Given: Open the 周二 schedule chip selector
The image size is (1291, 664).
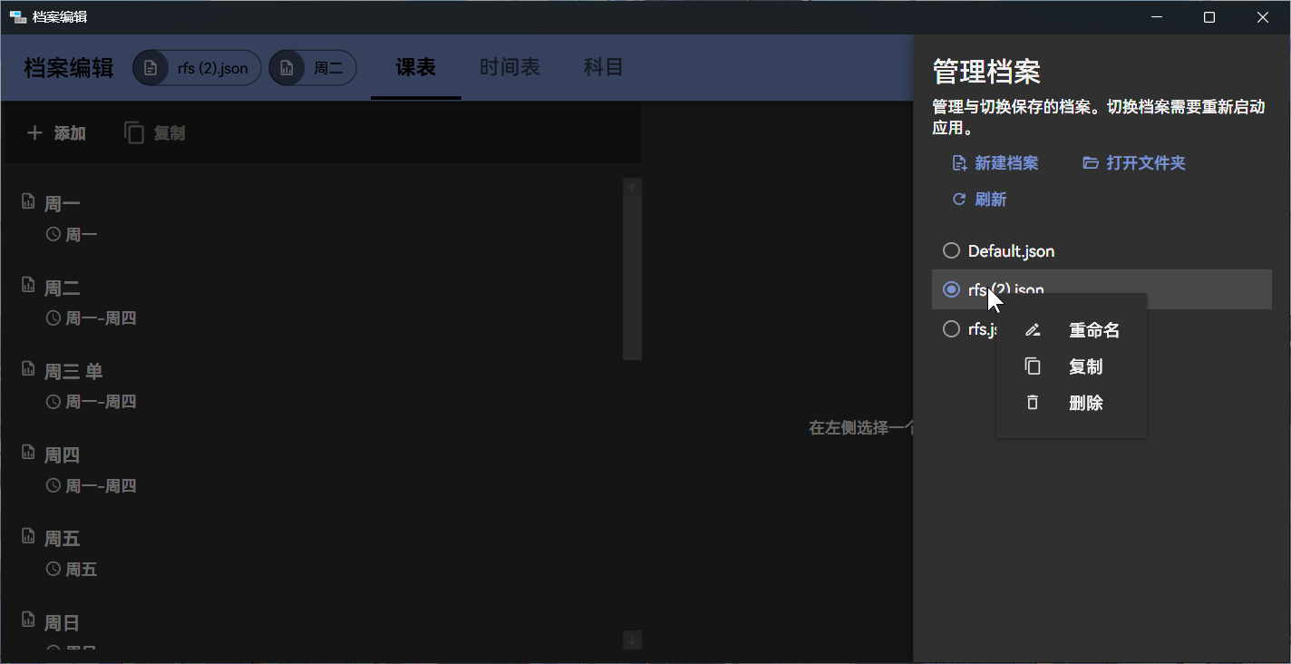Looking at the screenshot, I should click(x=313, y=68).
